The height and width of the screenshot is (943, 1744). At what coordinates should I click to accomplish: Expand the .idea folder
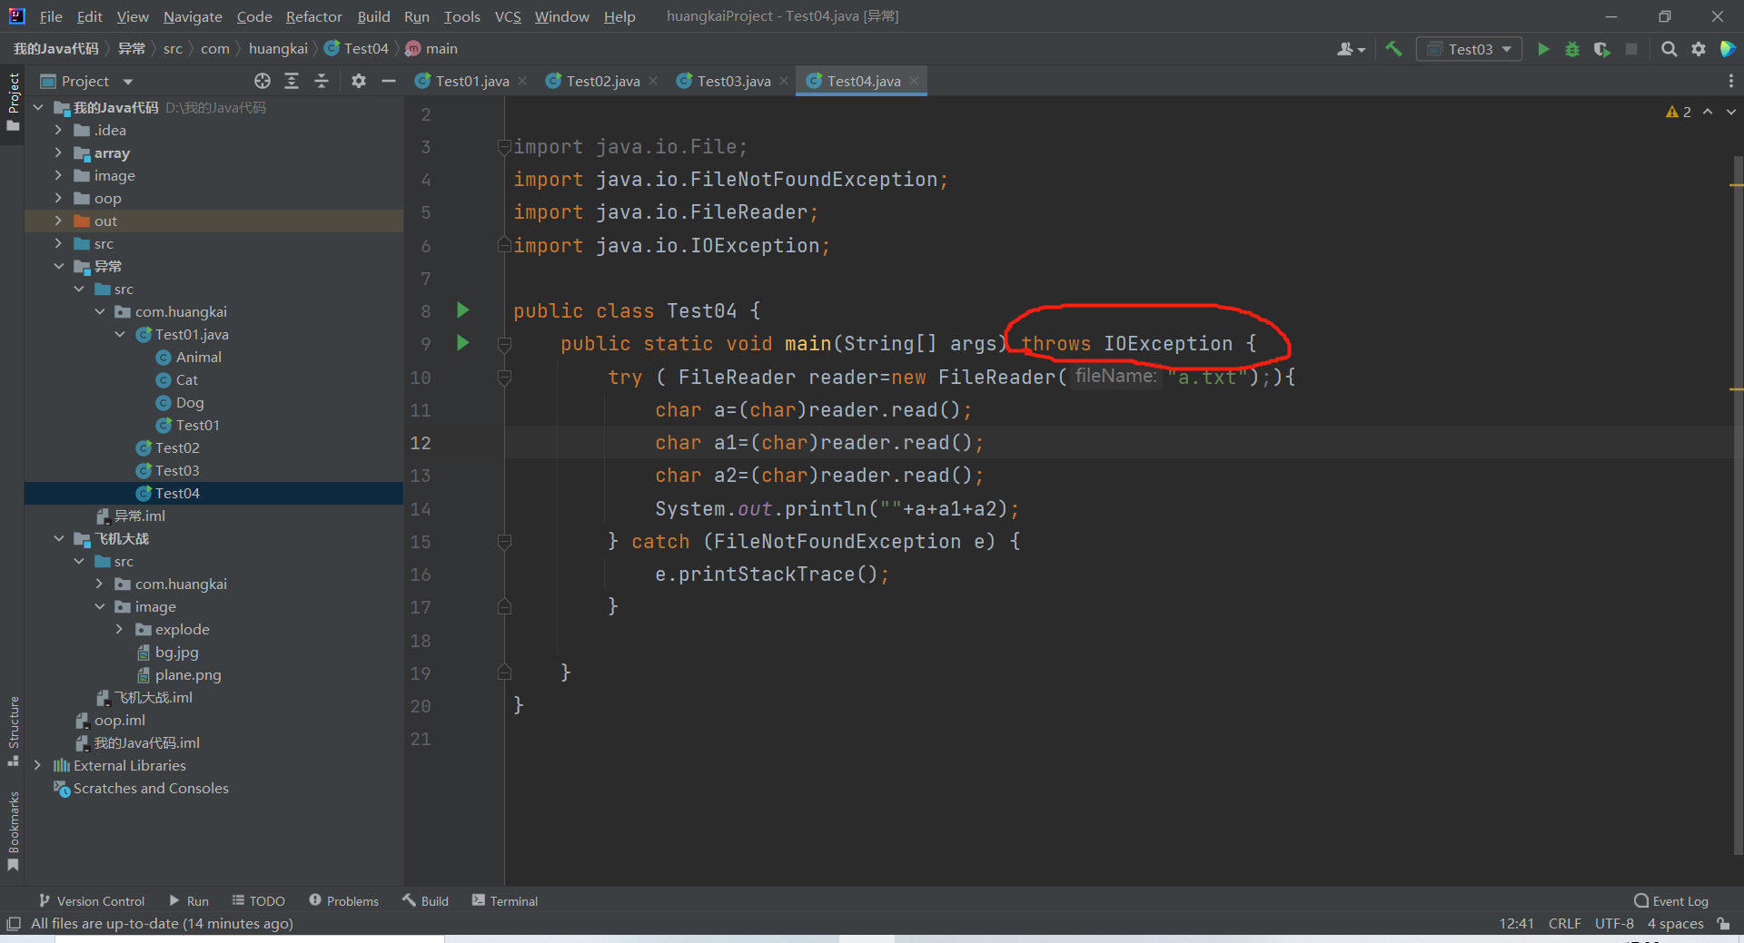click(x=58, y=131)
